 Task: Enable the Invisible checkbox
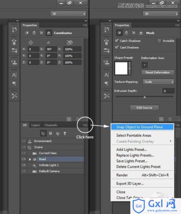[x=159, y=41]
